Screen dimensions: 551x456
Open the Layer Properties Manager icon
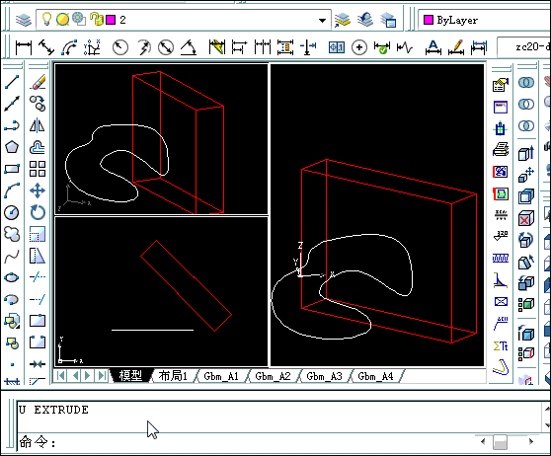point(24,20)
